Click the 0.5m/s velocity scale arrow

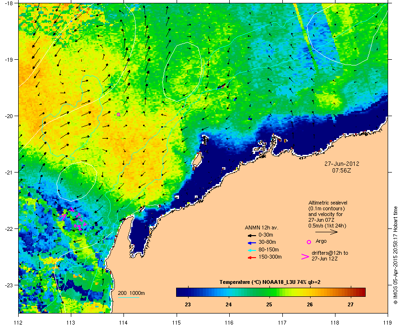coord(326,232)
